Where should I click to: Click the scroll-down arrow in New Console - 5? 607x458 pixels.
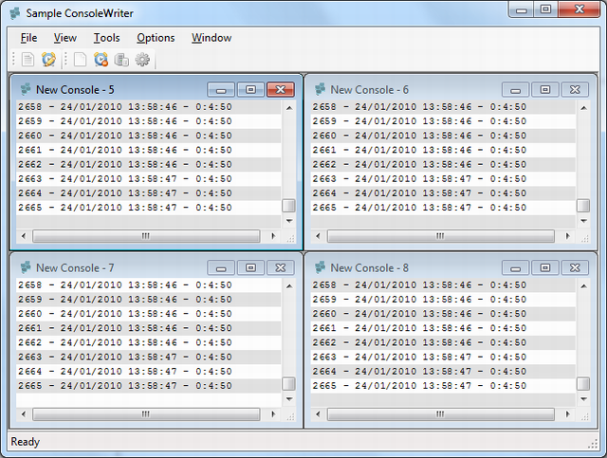[289, 221]
